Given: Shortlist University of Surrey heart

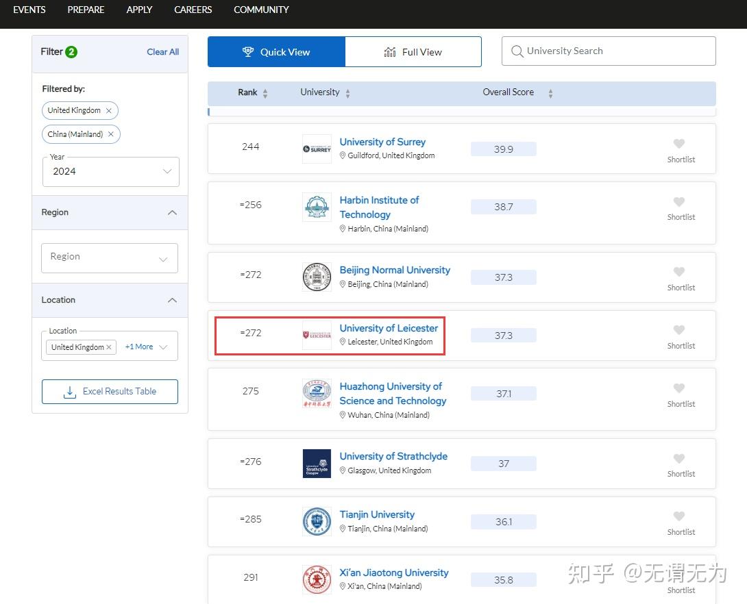Looking at the screenshot, I should click(679, 143).
